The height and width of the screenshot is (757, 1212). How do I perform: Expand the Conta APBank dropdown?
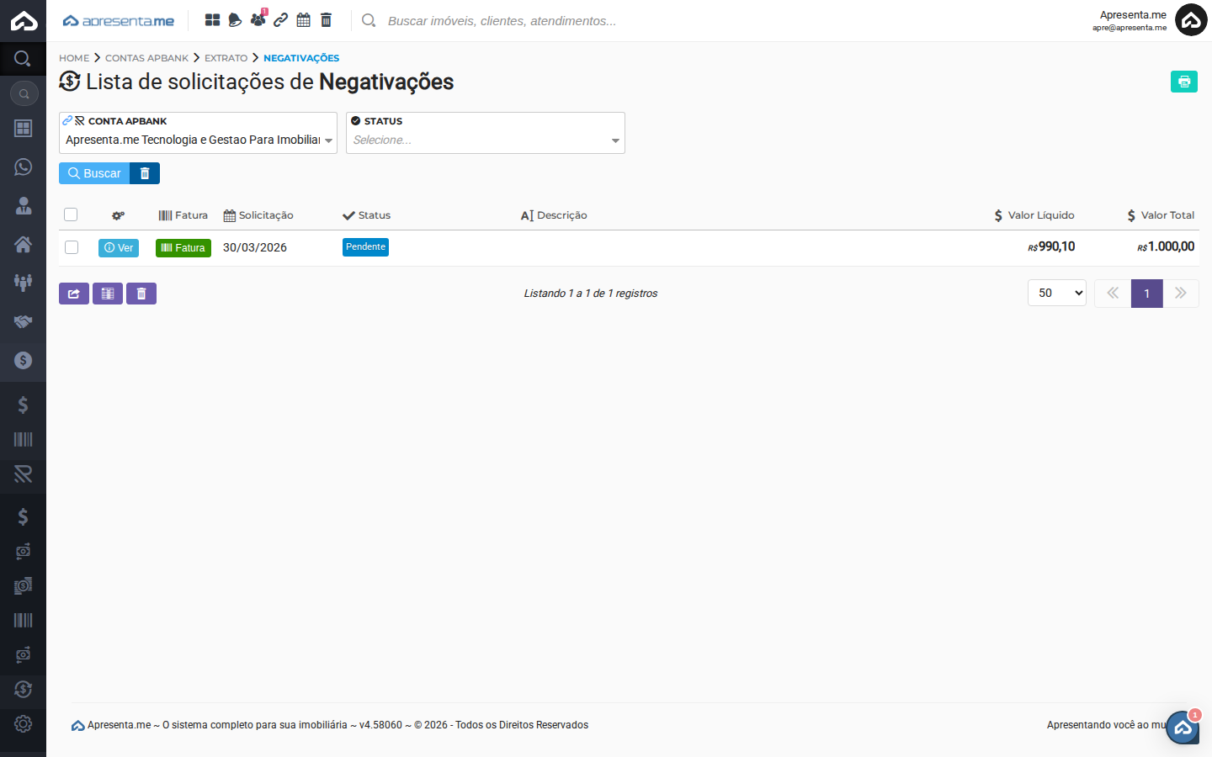click(198, 140)
